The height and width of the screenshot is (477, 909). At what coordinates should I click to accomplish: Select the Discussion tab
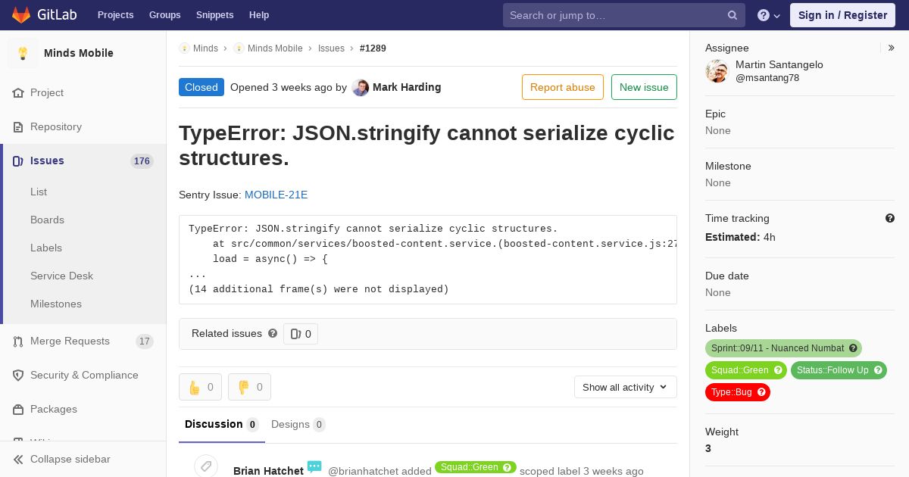[x=221, y=424]
